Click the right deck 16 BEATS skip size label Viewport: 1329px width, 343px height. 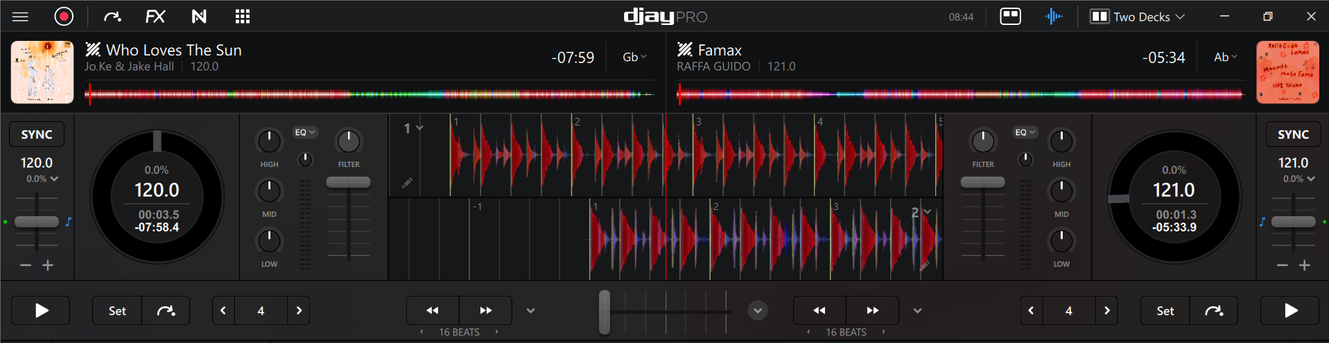click(846, 333)
